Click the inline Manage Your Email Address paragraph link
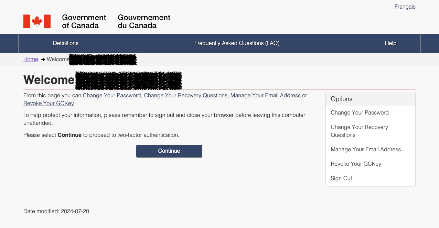 tap(265, 96)
